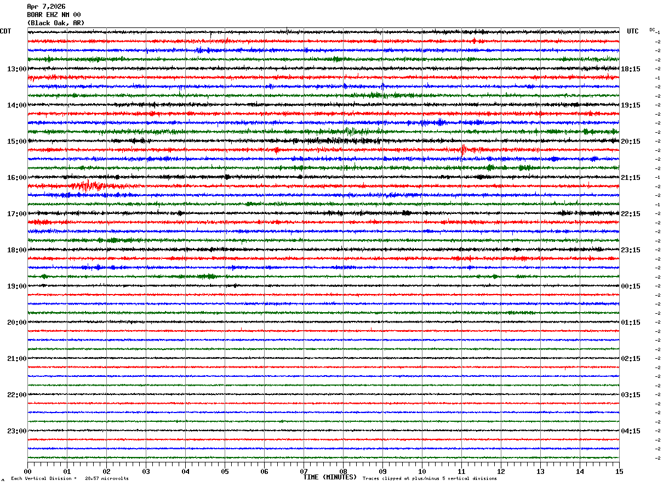Select the 17:00 CDT time label
This screenshot has height=486, width=663.
17,214
